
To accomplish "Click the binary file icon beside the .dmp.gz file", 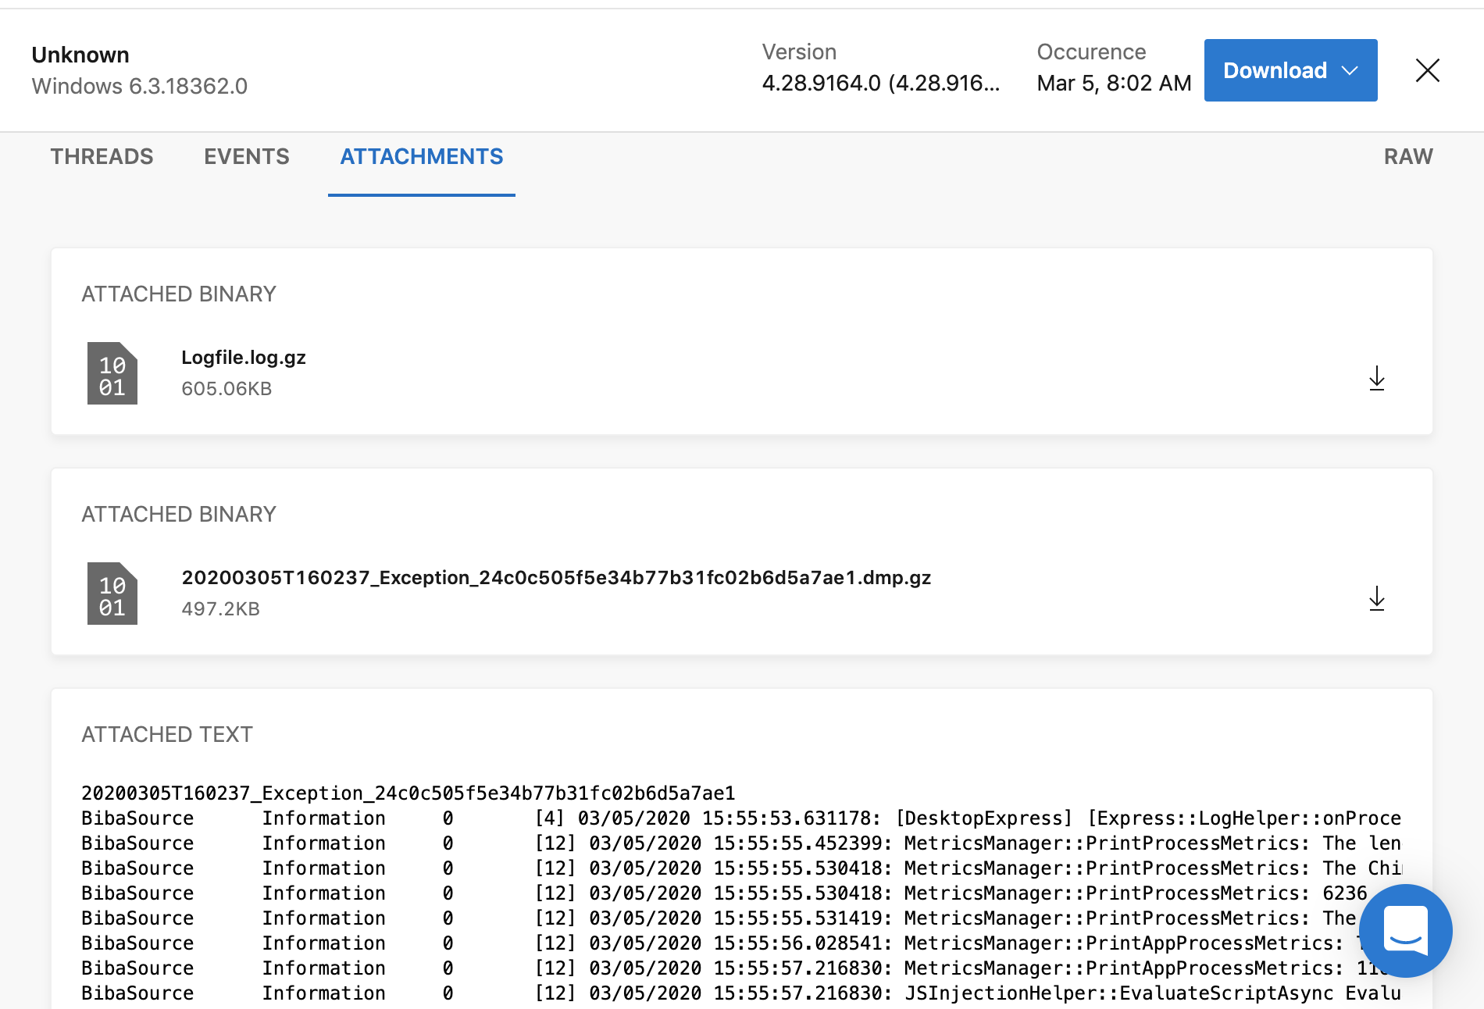I will (112, 594).
